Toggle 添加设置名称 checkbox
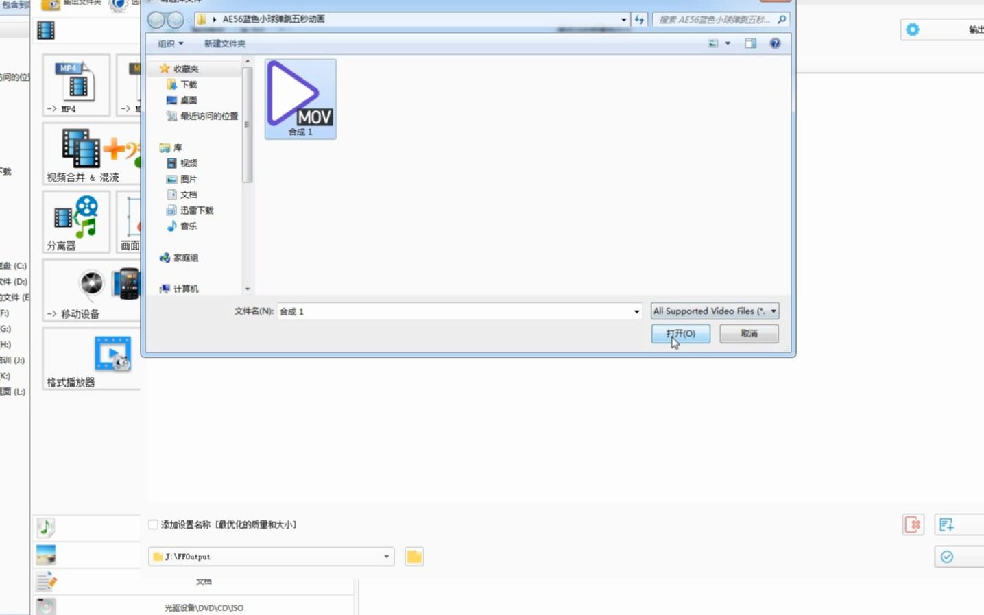This screenshot has width=984, height=615. [x=153, y=524]
